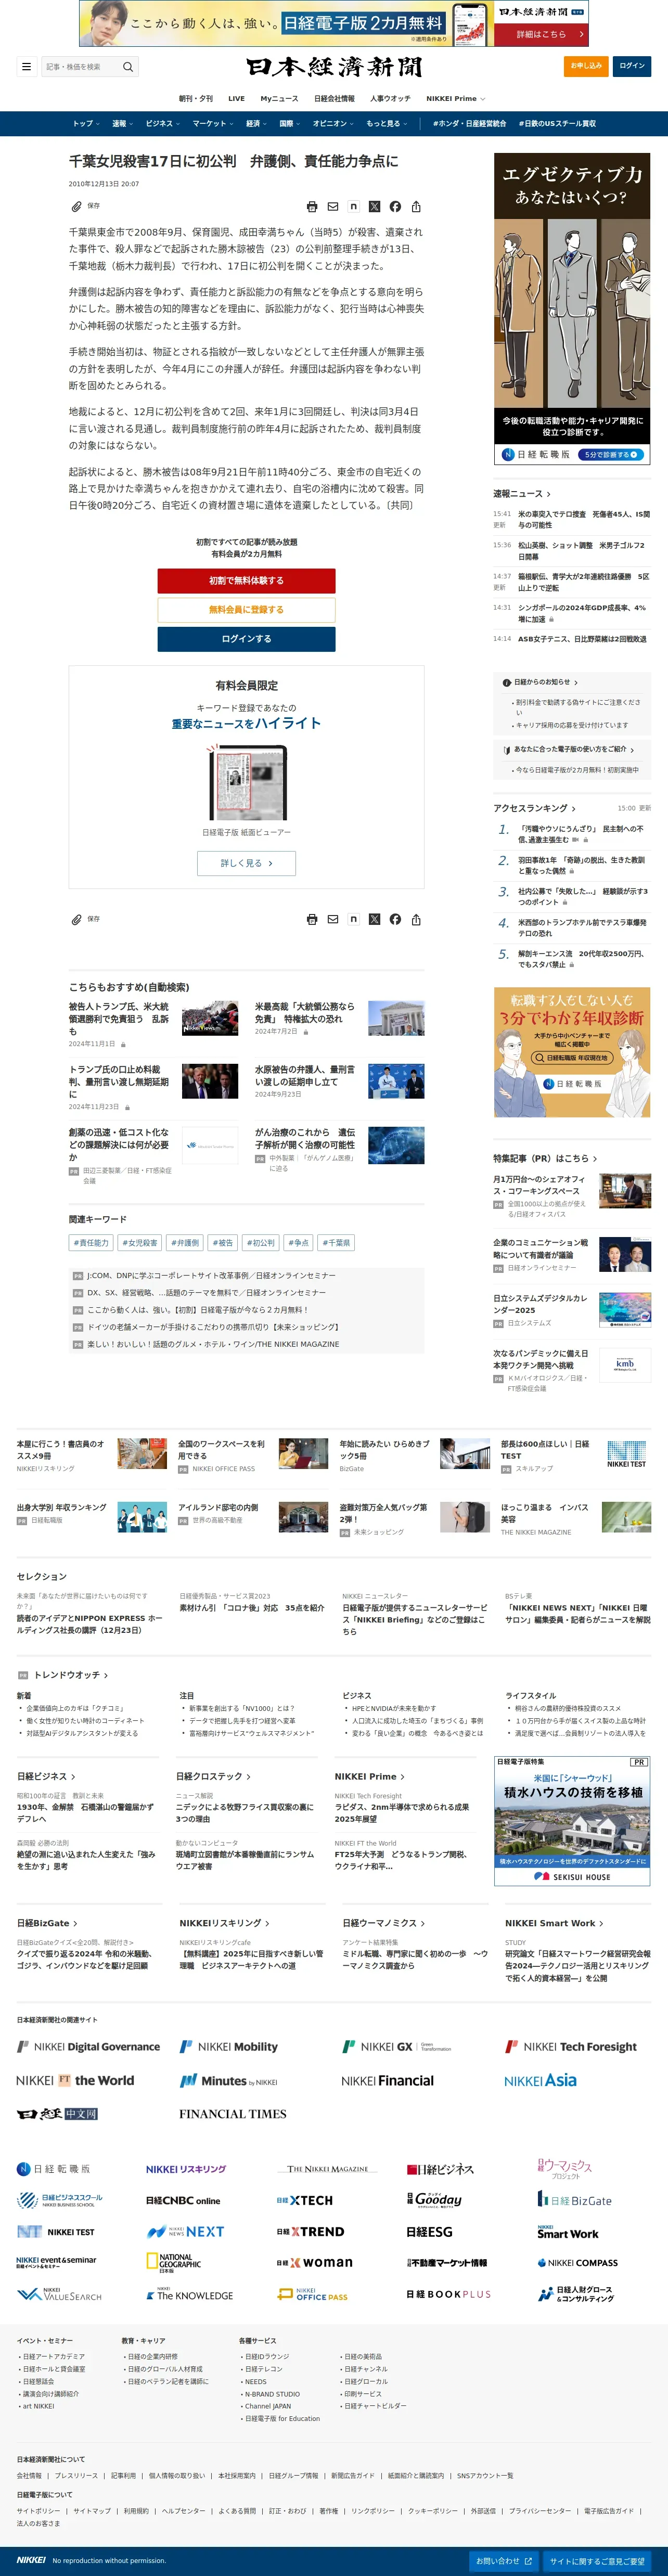Share on X via icon under headline

374,206
